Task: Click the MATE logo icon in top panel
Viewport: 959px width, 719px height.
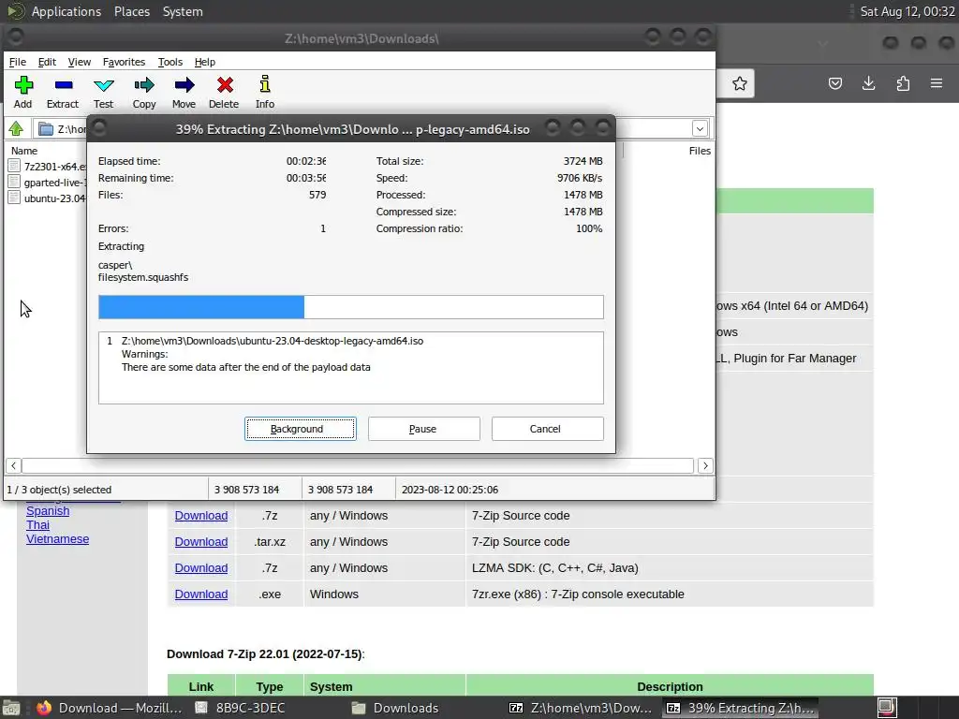Action: click(x=16, y=11)
